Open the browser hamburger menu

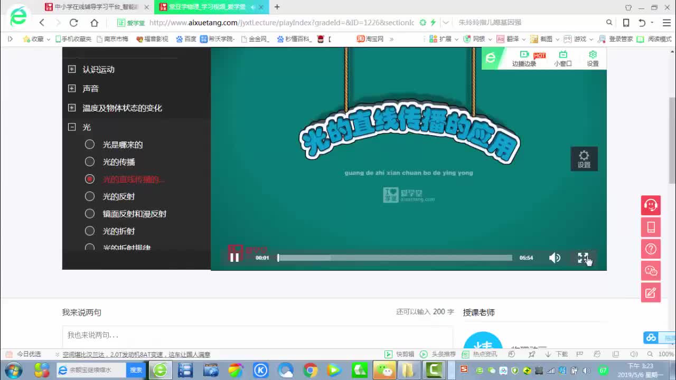[666, 23]
